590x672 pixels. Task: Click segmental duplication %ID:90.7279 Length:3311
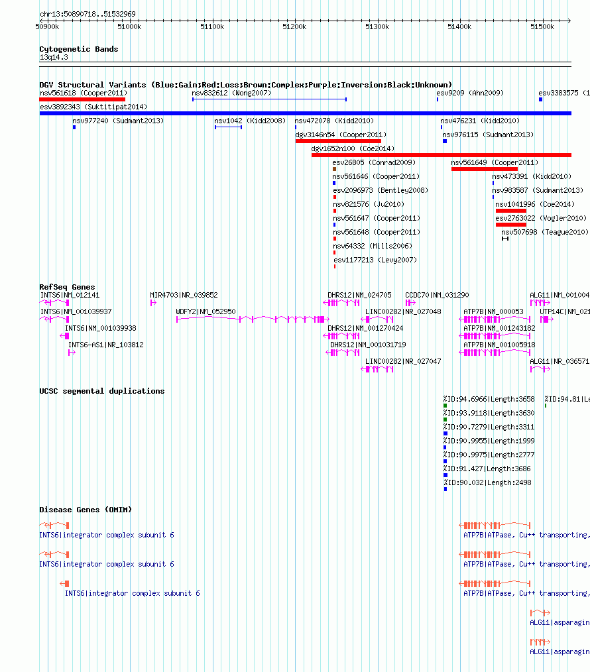pyautogui.click(x=489, y=427)
